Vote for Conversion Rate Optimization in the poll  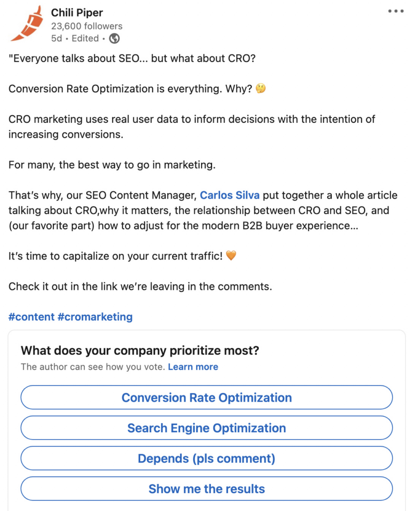[x=207, y=397]
